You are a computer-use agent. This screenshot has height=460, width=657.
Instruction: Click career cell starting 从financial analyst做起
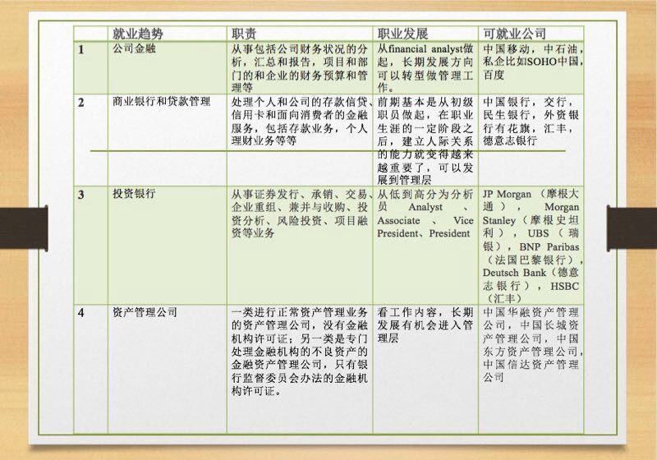(x=425, y=67)
